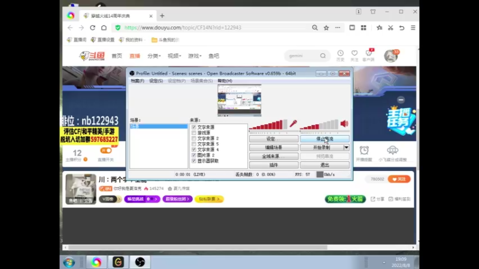Uncheck the 显示器获取 source checkbox
479x269 pixels.
coord(194,161)
